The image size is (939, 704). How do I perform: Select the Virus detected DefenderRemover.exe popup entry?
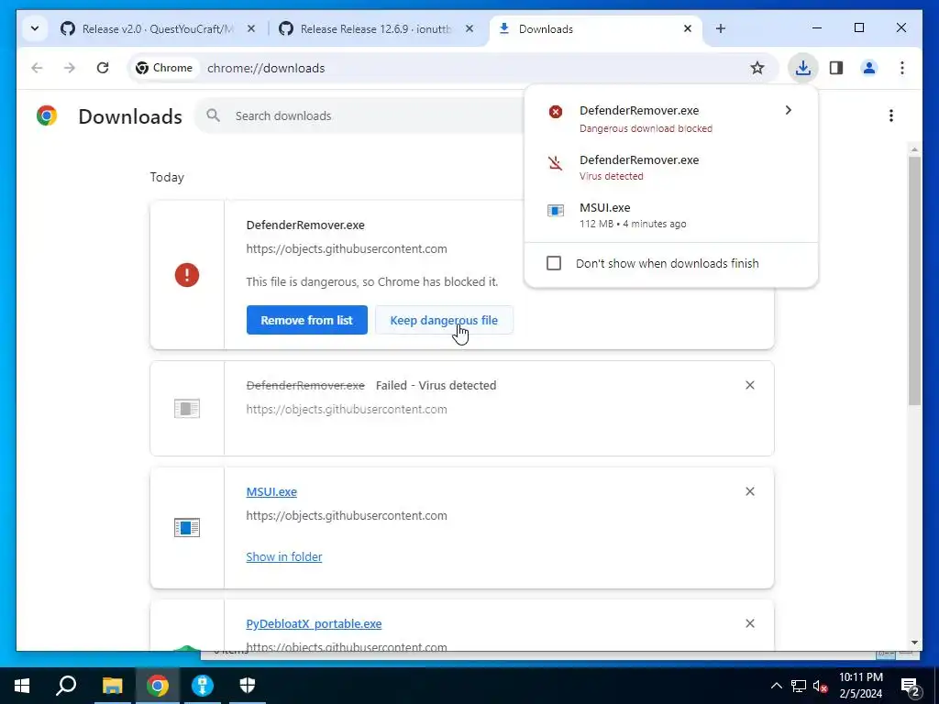670,167
